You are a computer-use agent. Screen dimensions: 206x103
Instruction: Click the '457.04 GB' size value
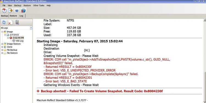coord(74,28)
